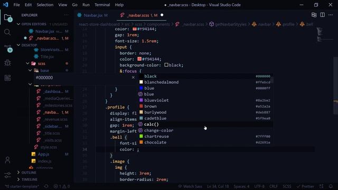Screen dimensions: 338x190
Task: Click the Watch Sass status bar button
Action: point(190,186)
